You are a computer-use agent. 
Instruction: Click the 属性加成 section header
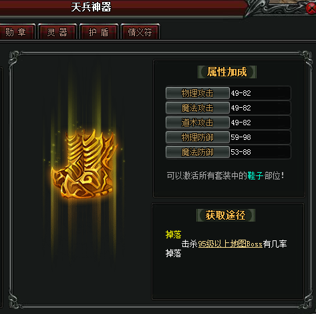pos(227,72)
